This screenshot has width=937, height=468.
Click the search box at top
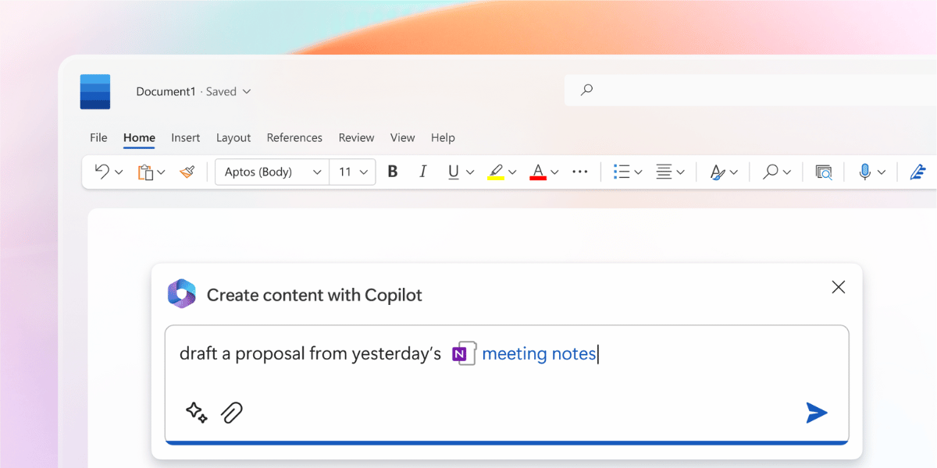(x=750, y=90)
